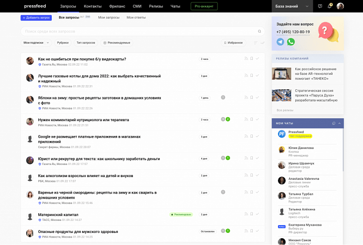
Task: Open the Контакты tab
Action: (93, 6)
